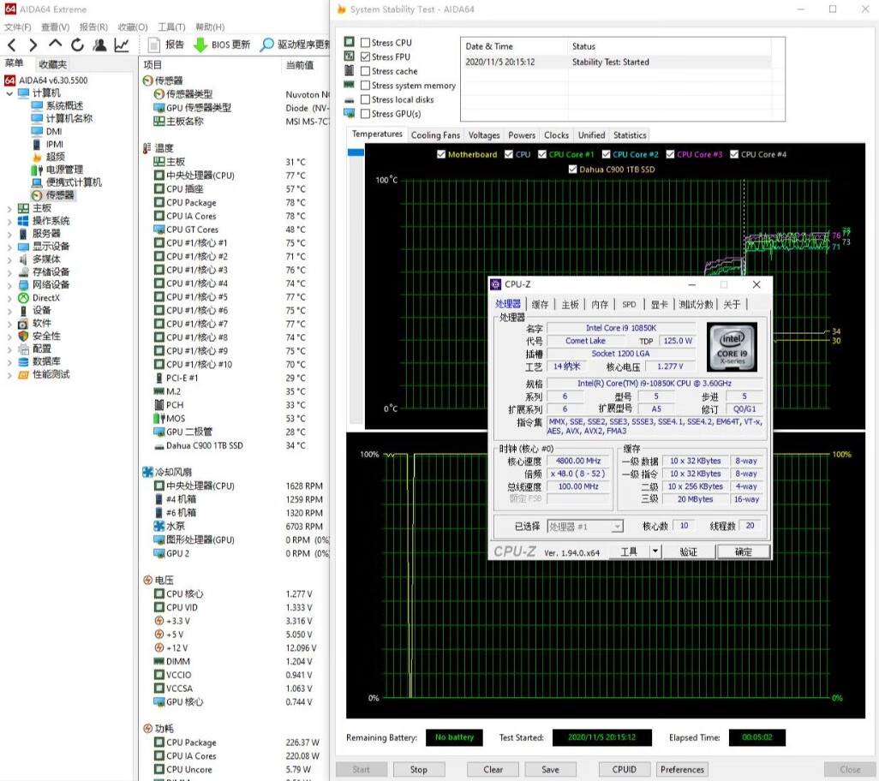The width and height of the screenshot is (879, 781).
Task: Expand the 主板 tree node
Action: pyautogui.click(x=9, y=208)
